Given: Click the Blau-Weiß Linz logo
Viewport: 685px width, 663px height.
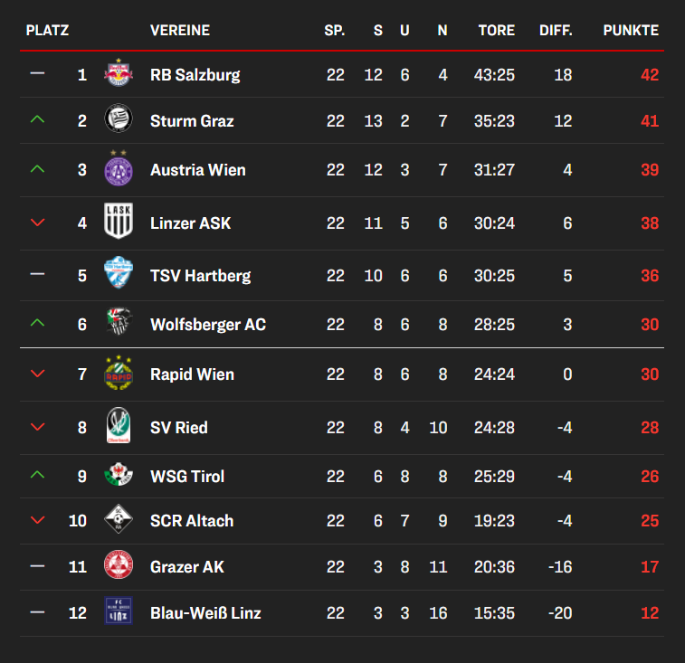Looking at the screenshot, I should 119,612.
